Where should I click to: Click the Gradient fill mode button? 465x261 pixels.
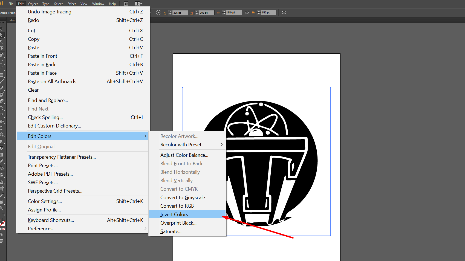(1, 229)
